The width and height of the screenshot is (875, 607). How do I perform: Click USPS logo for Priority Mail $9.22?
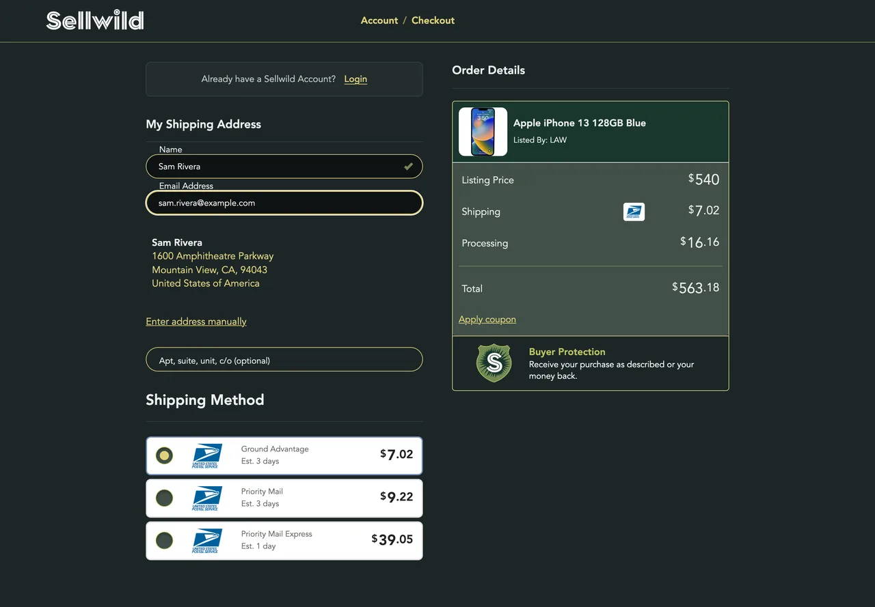pos(206,498)
